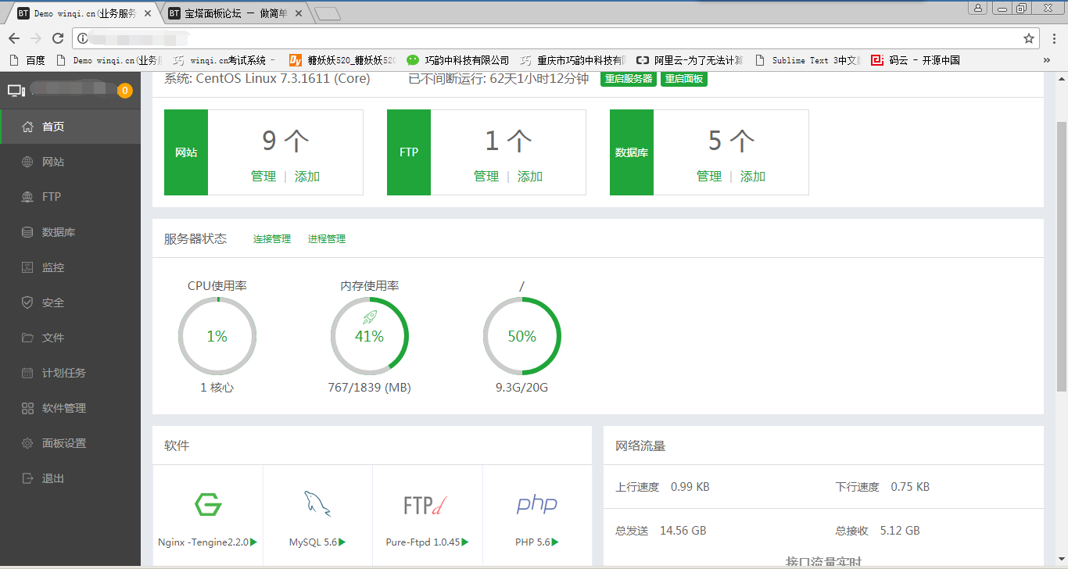Screen dimensions: 1068x569
Task: Click the 重启服务器 button
Action: pos(629,79)
